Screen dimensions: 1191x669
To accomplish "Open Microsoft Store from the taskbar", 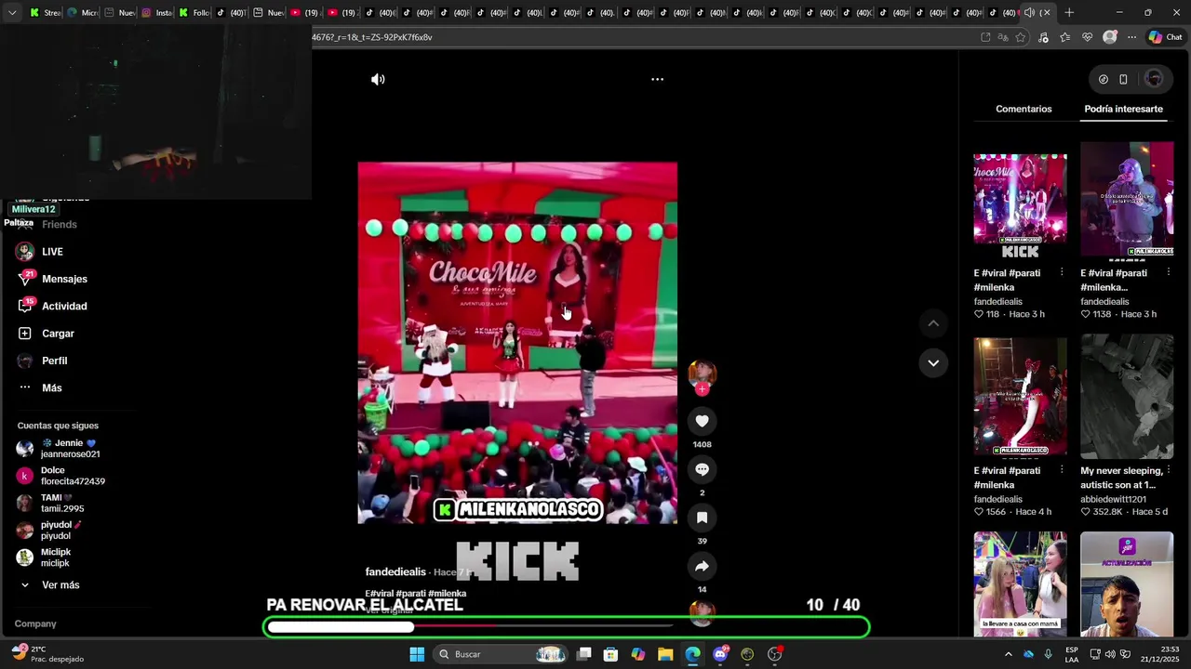I will coord(610,654).
